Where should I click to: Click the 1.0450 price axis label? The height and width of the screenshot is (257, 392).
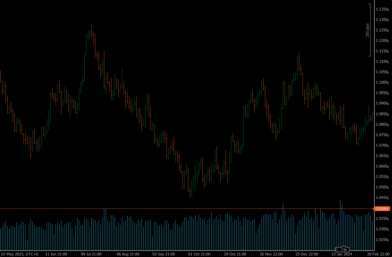click(x=382, y=198)
